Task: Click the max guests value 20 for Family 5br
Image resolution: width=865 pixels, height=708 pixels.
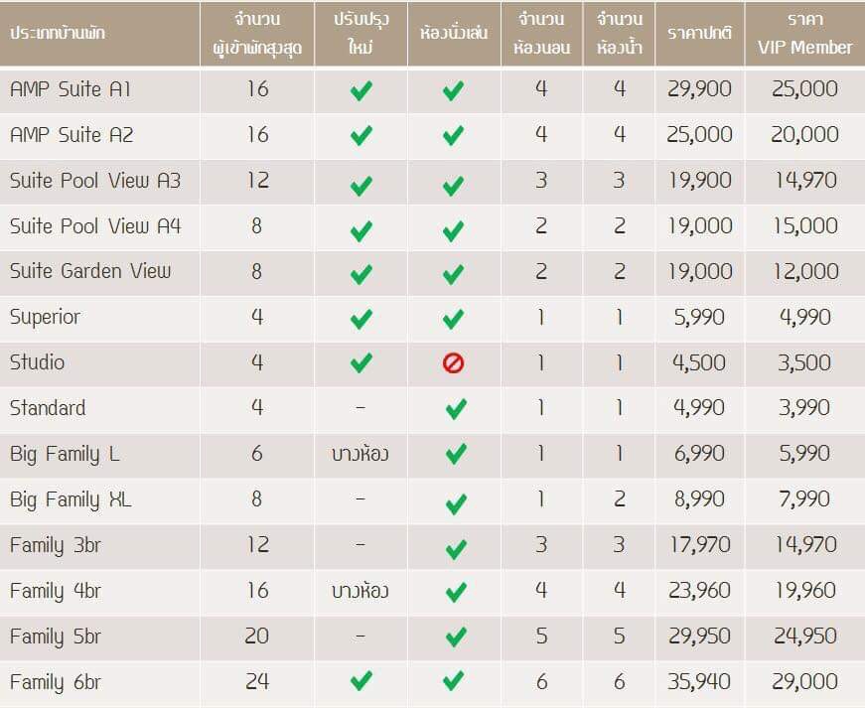Action: (x=257, y=637)
